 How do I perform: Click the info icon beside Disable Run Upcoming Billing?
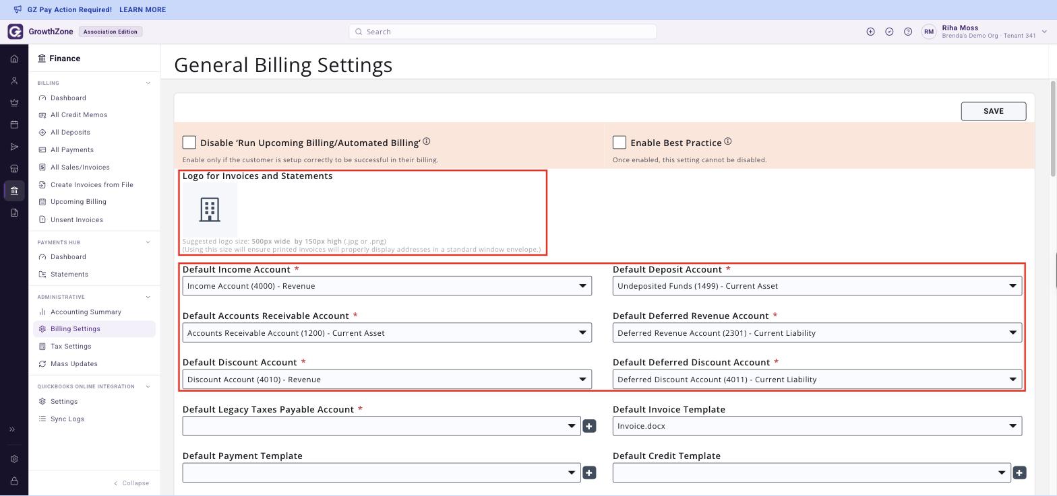point(427,141)
